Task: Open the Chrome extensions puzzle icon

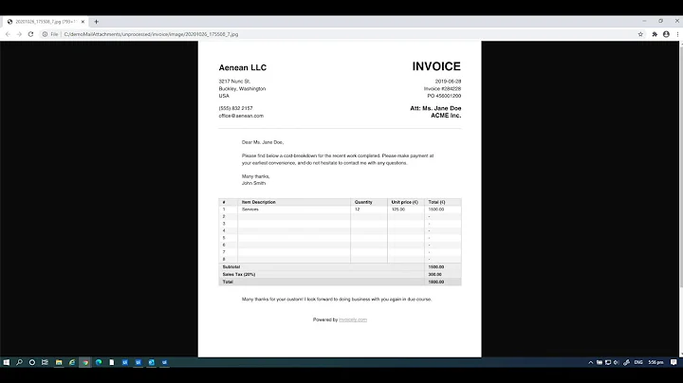Action: 655,34
